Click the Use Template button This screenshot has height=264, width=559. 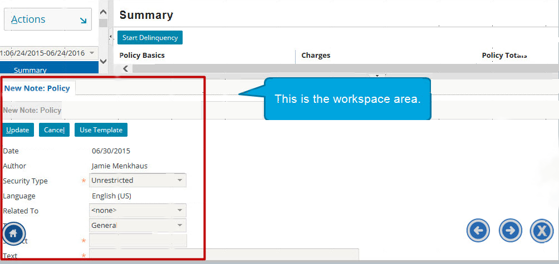click(101, 129)
